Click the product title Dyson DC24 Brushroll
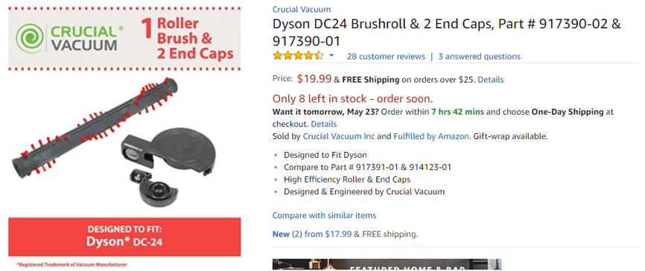The width and height of the screenshot is (645, 271). pyautogui.click(x=446, y=32)
